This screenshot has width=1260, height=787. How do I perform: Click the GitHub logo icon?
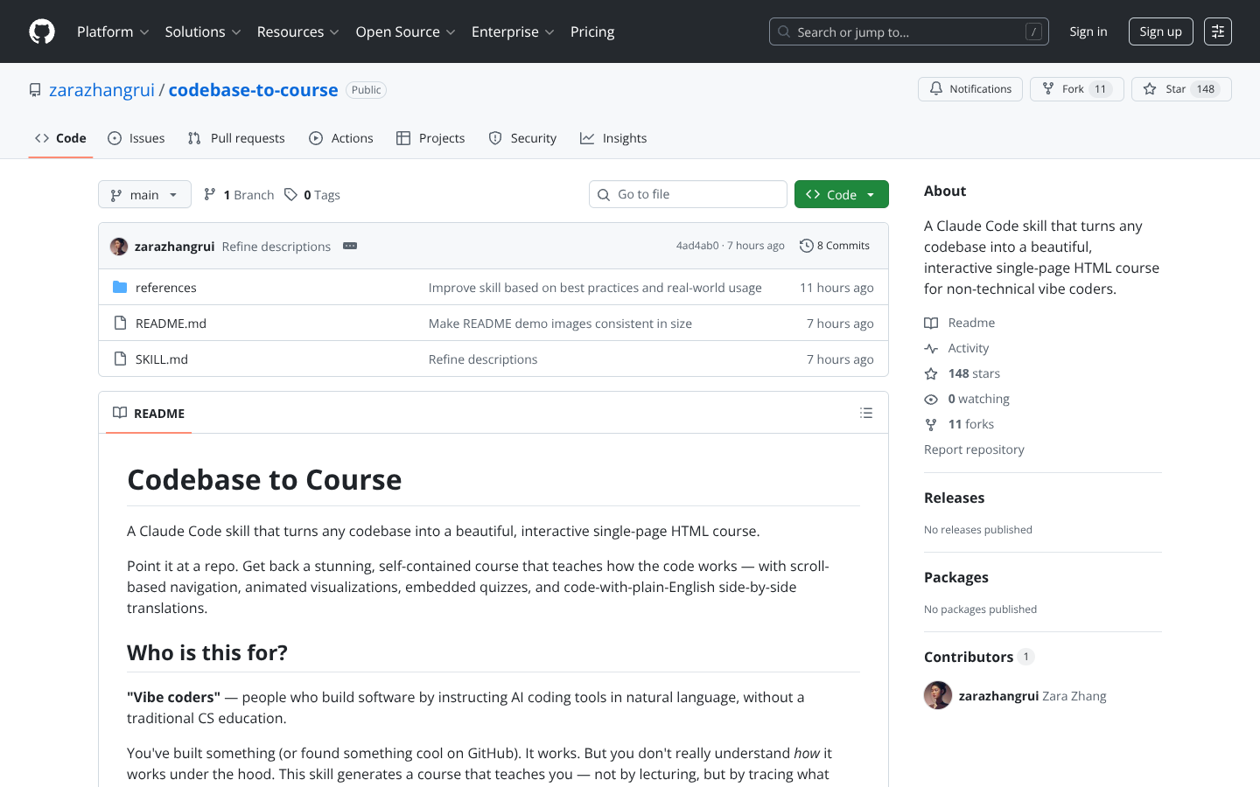pyautogui.click(x=42, y=31)
